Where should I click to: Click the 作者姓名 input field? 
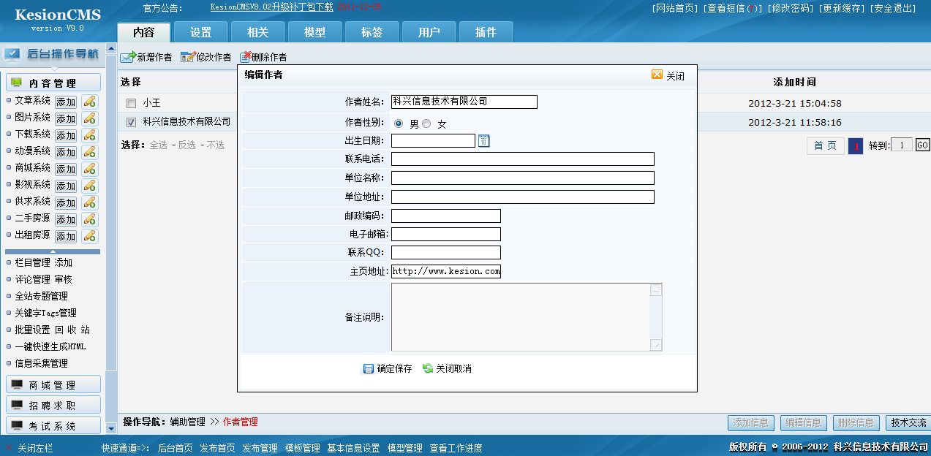(x=464, y=102)
